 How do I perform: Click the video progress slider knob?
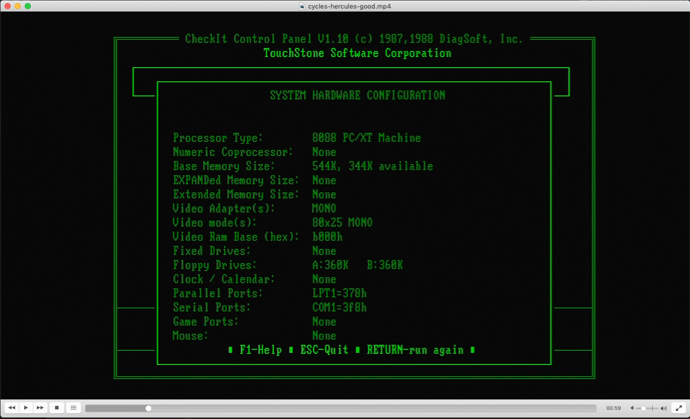pyautogui.click(x=148, y=408)
